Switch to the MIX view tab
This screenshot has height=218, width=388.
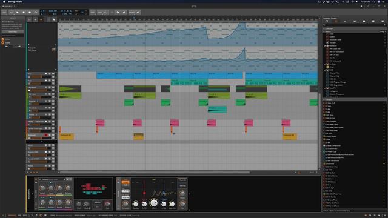pyautogui.click(x=19, y=216)
